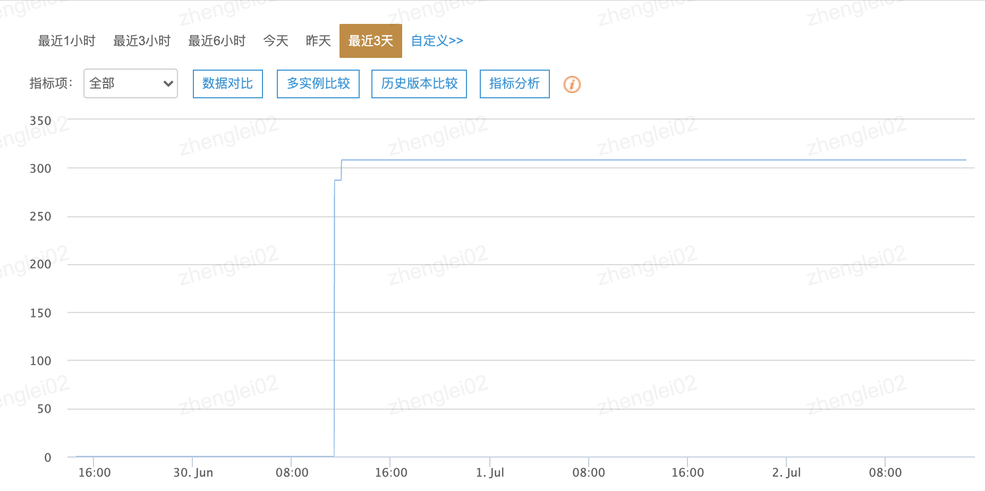985x491 pixels.
Task: Click the 350 y-axis label
Action: point(40,121)
